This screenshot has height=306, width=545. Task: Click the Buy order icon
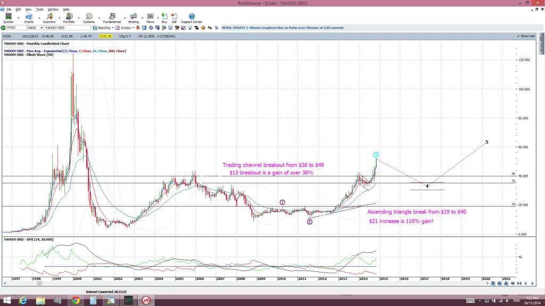pyautogui.click(x=164, y=18)
